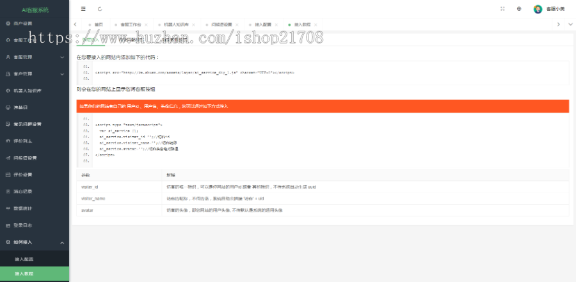Click the icon beside 客户管理

(8, 74)
